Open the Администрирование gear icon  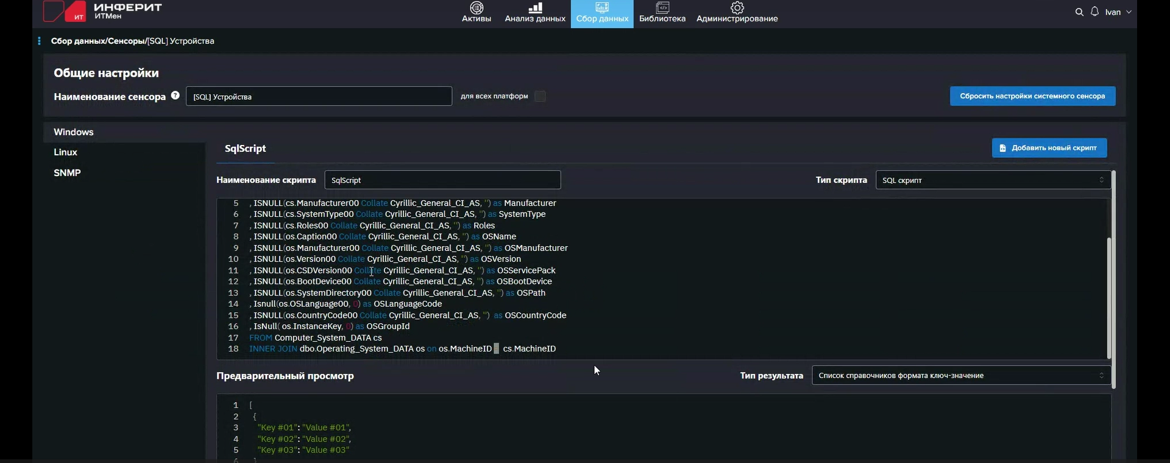pyautogui.click(x=737, y=8)
